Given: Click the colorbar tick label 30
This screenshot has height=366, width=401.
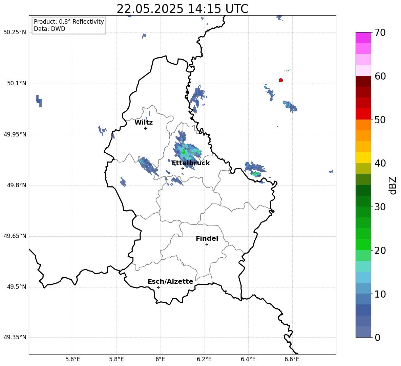Looking at the screenshot, I should click(380, 207).
